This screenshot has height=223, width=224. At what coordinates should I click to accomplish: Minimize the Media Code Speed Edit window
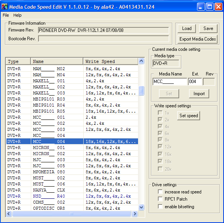click(x=200, y=7)
